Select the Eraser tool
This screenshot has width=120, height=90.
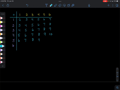pyautogui.click(x=60, y=5)
